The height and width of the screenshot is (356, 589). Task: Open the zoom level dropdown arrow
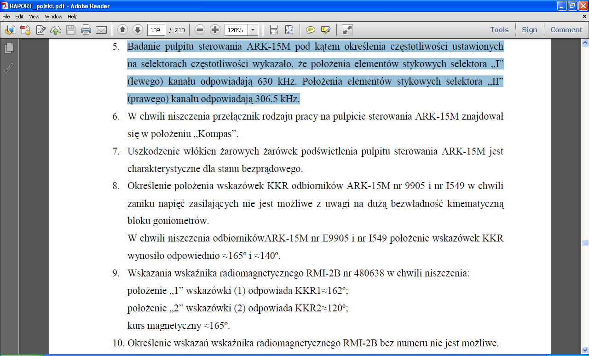pos(253,30)
